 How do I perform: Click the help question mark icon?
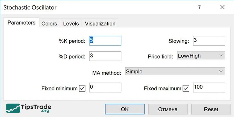click(x=199, y=7)
